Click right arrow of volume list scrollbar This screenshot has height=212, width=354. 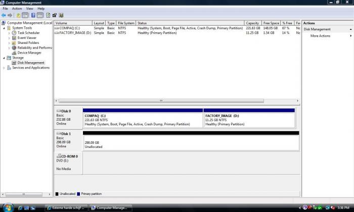click(x=297, y=101)
